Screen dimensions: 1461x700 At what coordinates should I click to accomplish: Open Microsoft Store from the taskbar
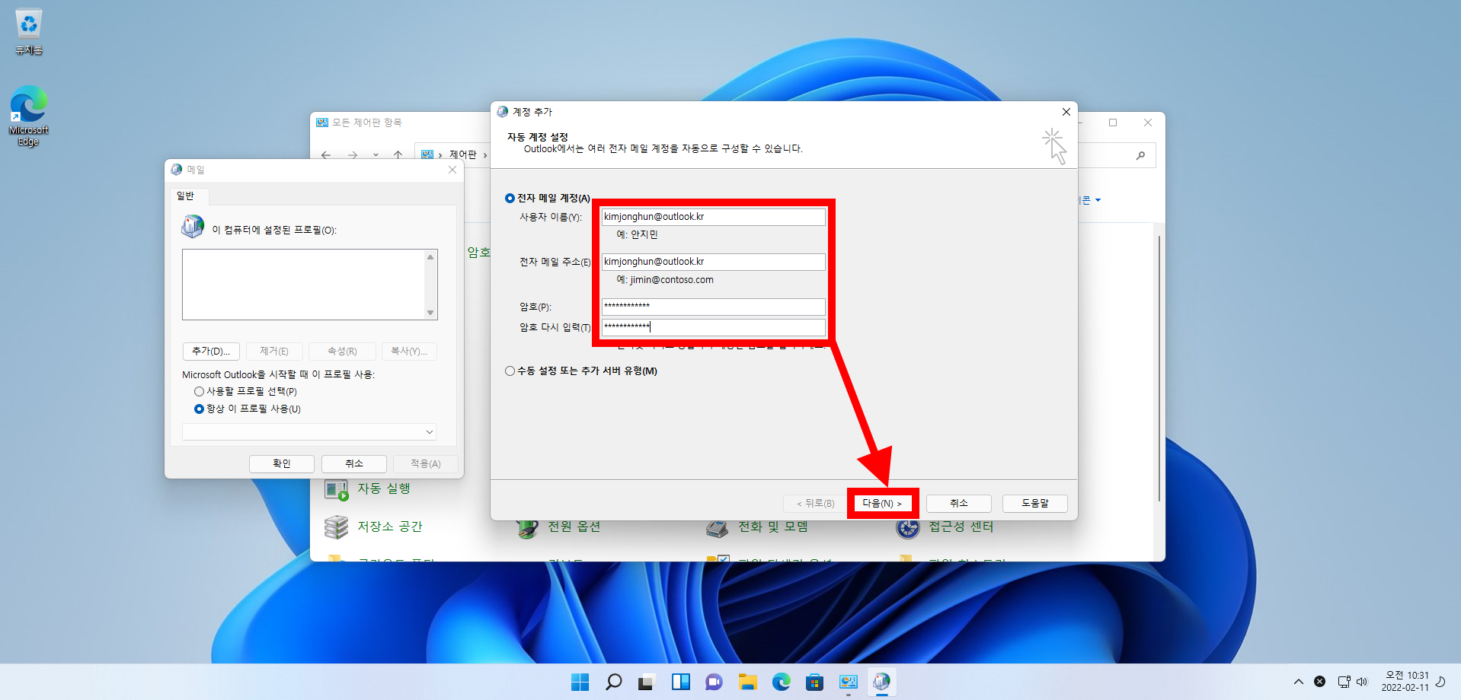click(x=814, y=682)
